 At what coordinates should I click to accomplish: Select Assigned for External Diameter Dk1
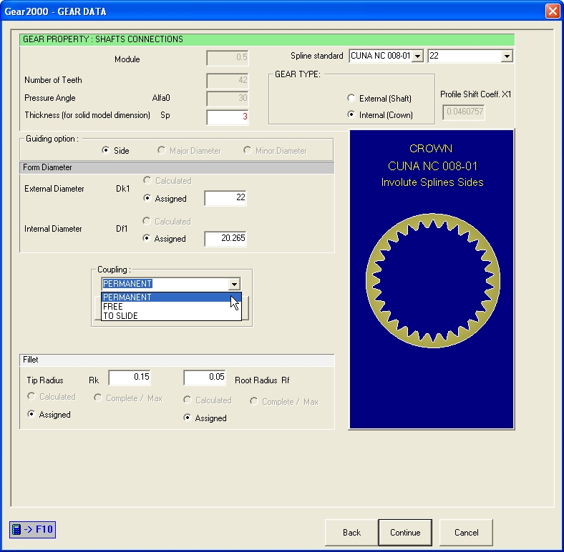pos(165,198)
